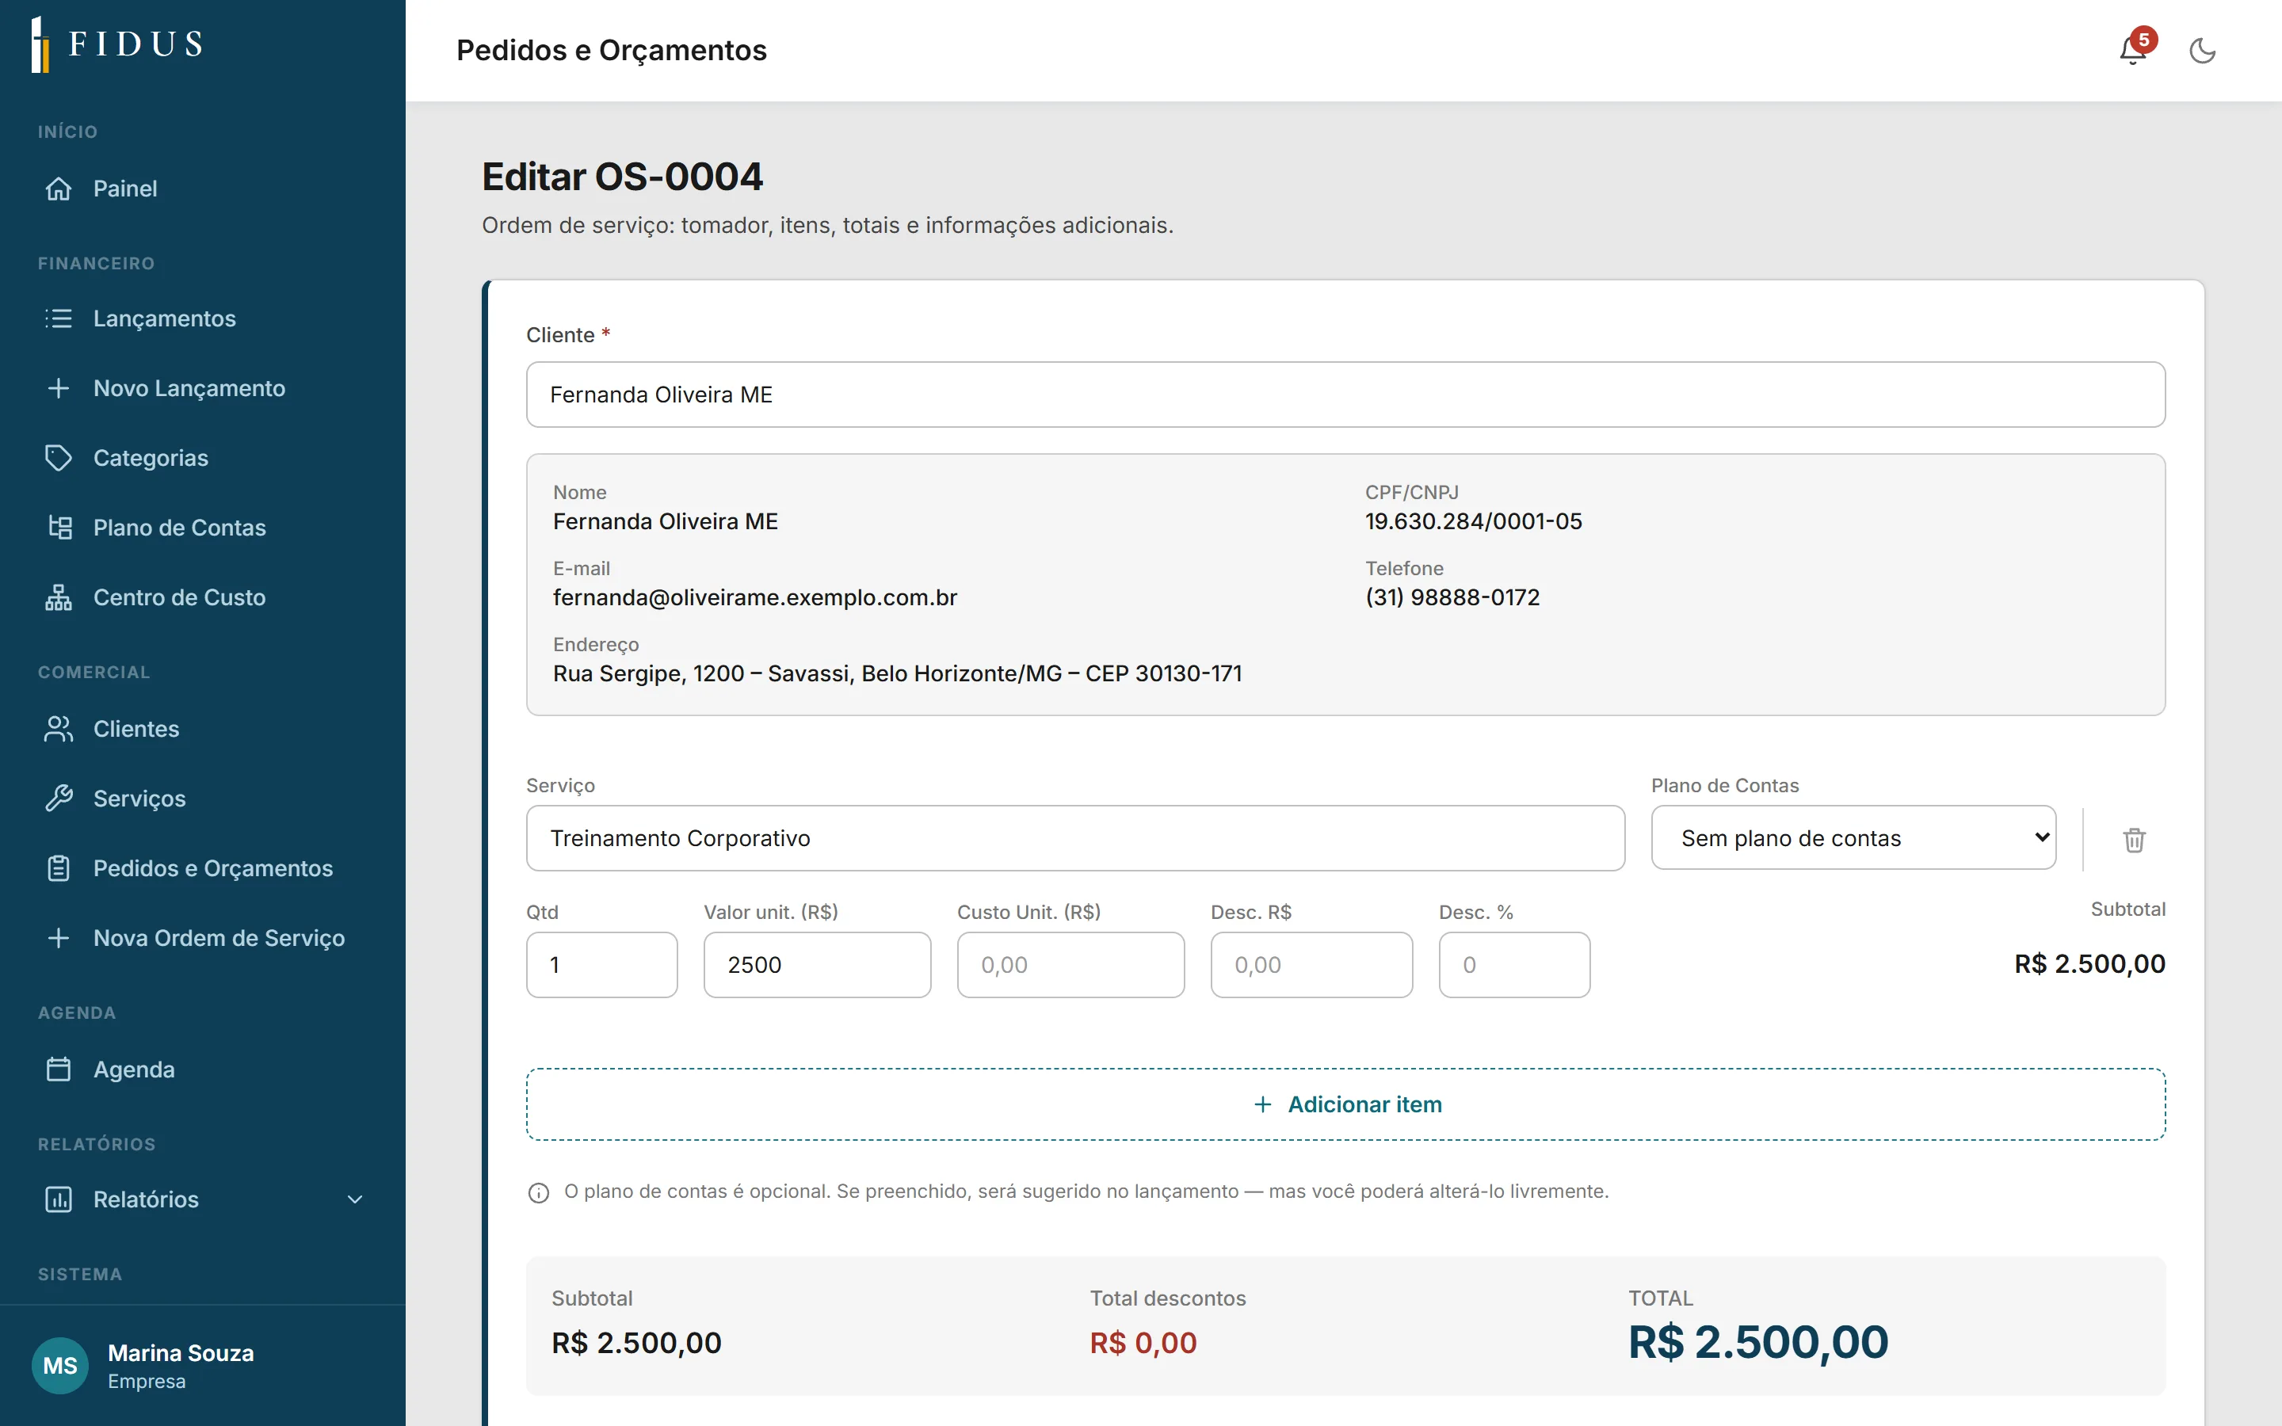
Task: Click the Serviços wrench icon
Action: [x=59, y=799]
